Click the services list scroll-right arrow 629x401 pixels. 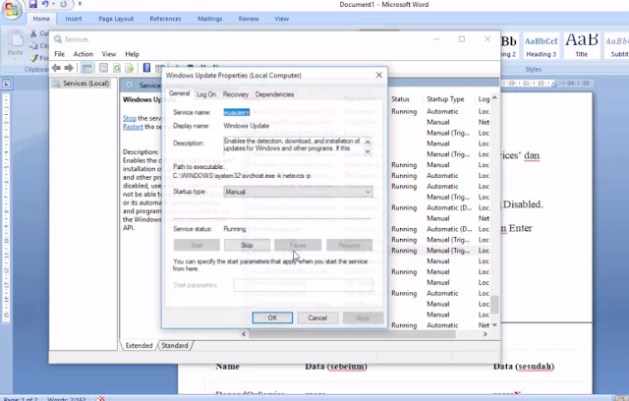(x=485, y=334)
